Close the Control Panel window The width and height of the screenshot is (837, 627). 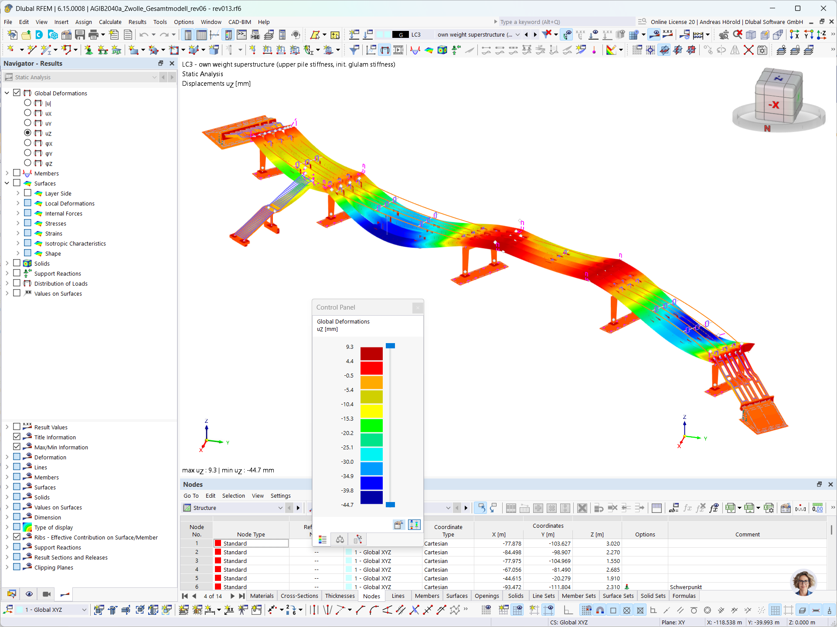point(418,308)
